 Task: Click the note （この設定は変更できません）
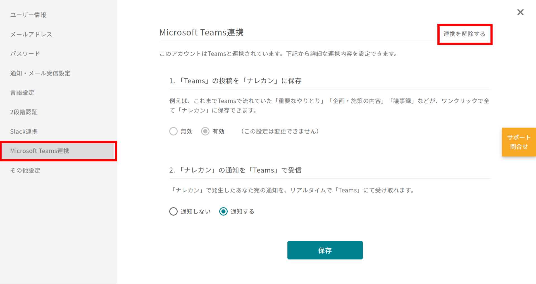coord(280,131)
